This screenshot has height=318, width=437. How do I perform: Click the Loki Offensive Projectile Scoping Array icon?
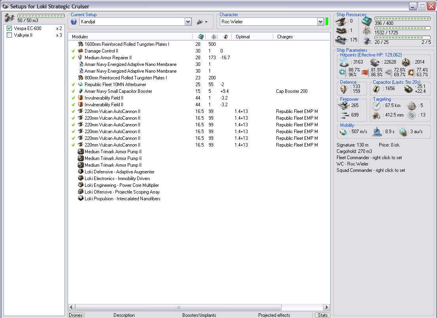coord(81,192)
